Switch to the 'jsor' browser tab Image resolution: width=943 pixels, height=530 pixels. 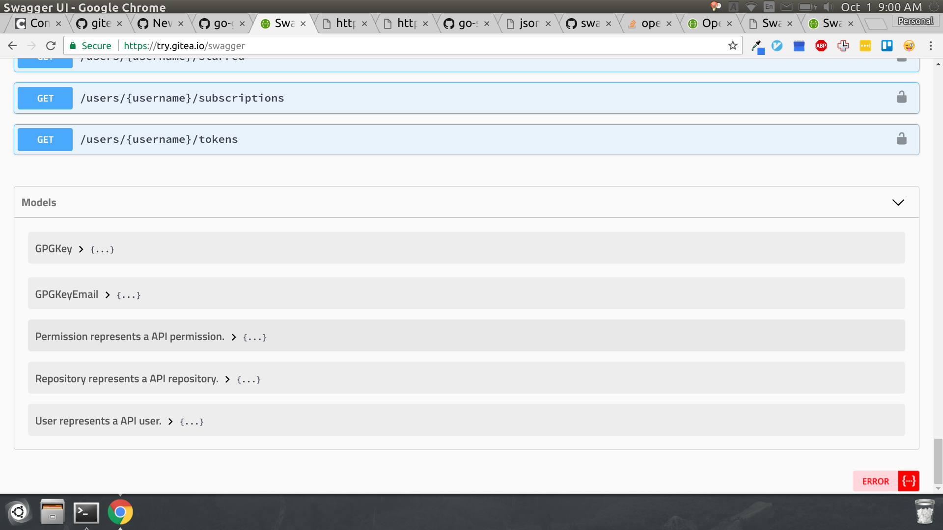[x=528, y=23]
